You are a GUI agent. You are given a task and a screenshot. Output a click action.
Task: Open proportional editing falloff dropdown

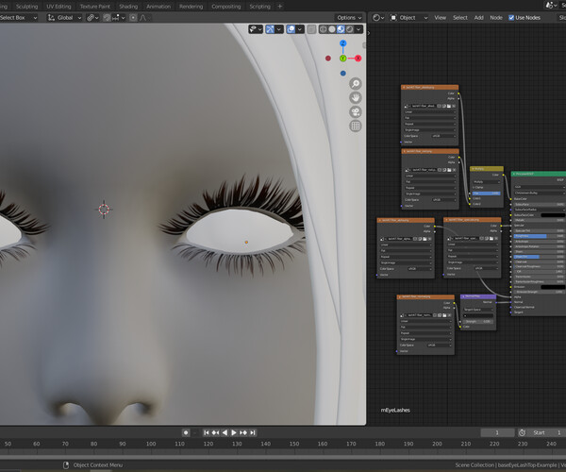[x=144, y=18]
